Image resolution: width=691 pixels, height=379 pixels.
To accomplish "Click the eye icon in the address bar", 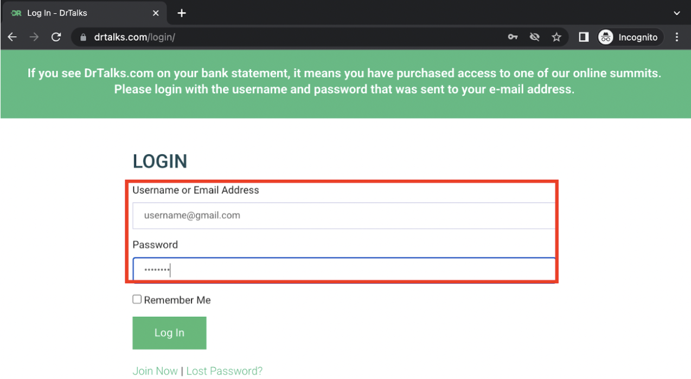I will coord(534,37).
